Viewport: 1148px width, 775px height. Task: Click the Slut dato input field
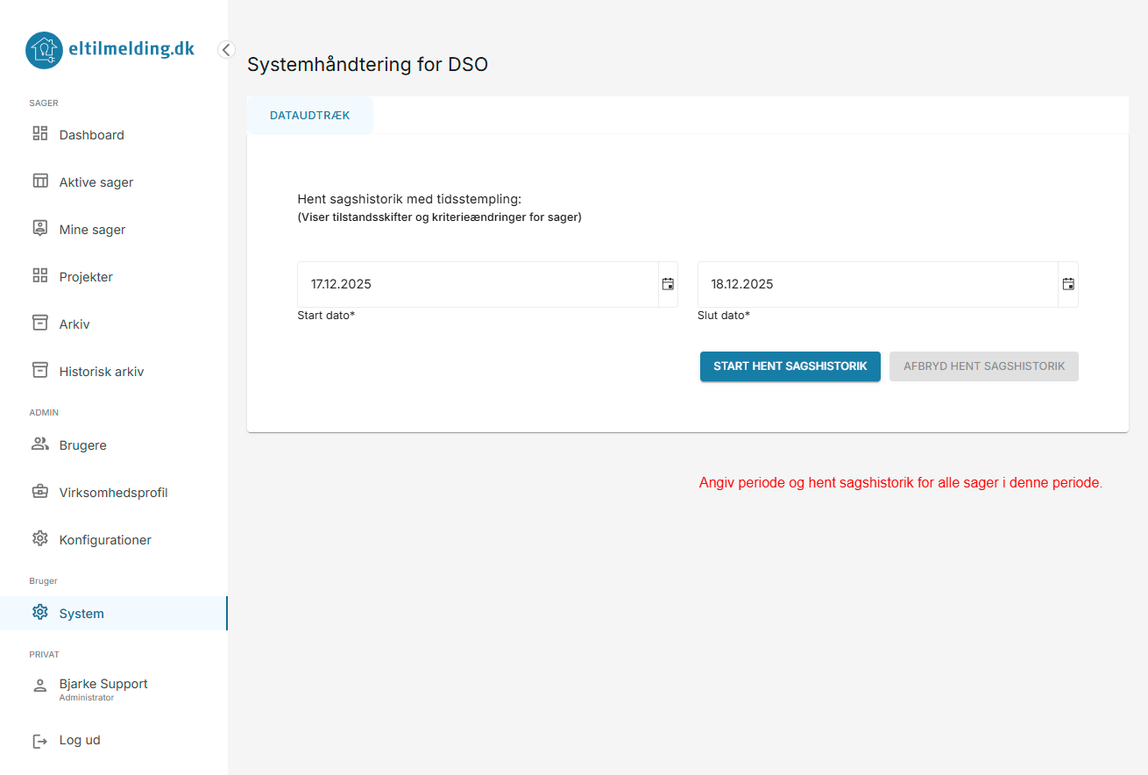coord(876,284)
